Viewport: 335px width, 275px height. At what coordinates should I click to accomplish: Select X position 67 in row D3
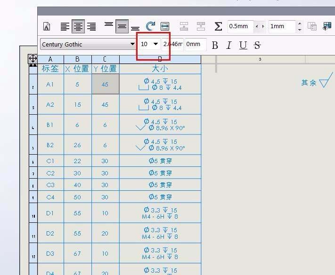78,253
